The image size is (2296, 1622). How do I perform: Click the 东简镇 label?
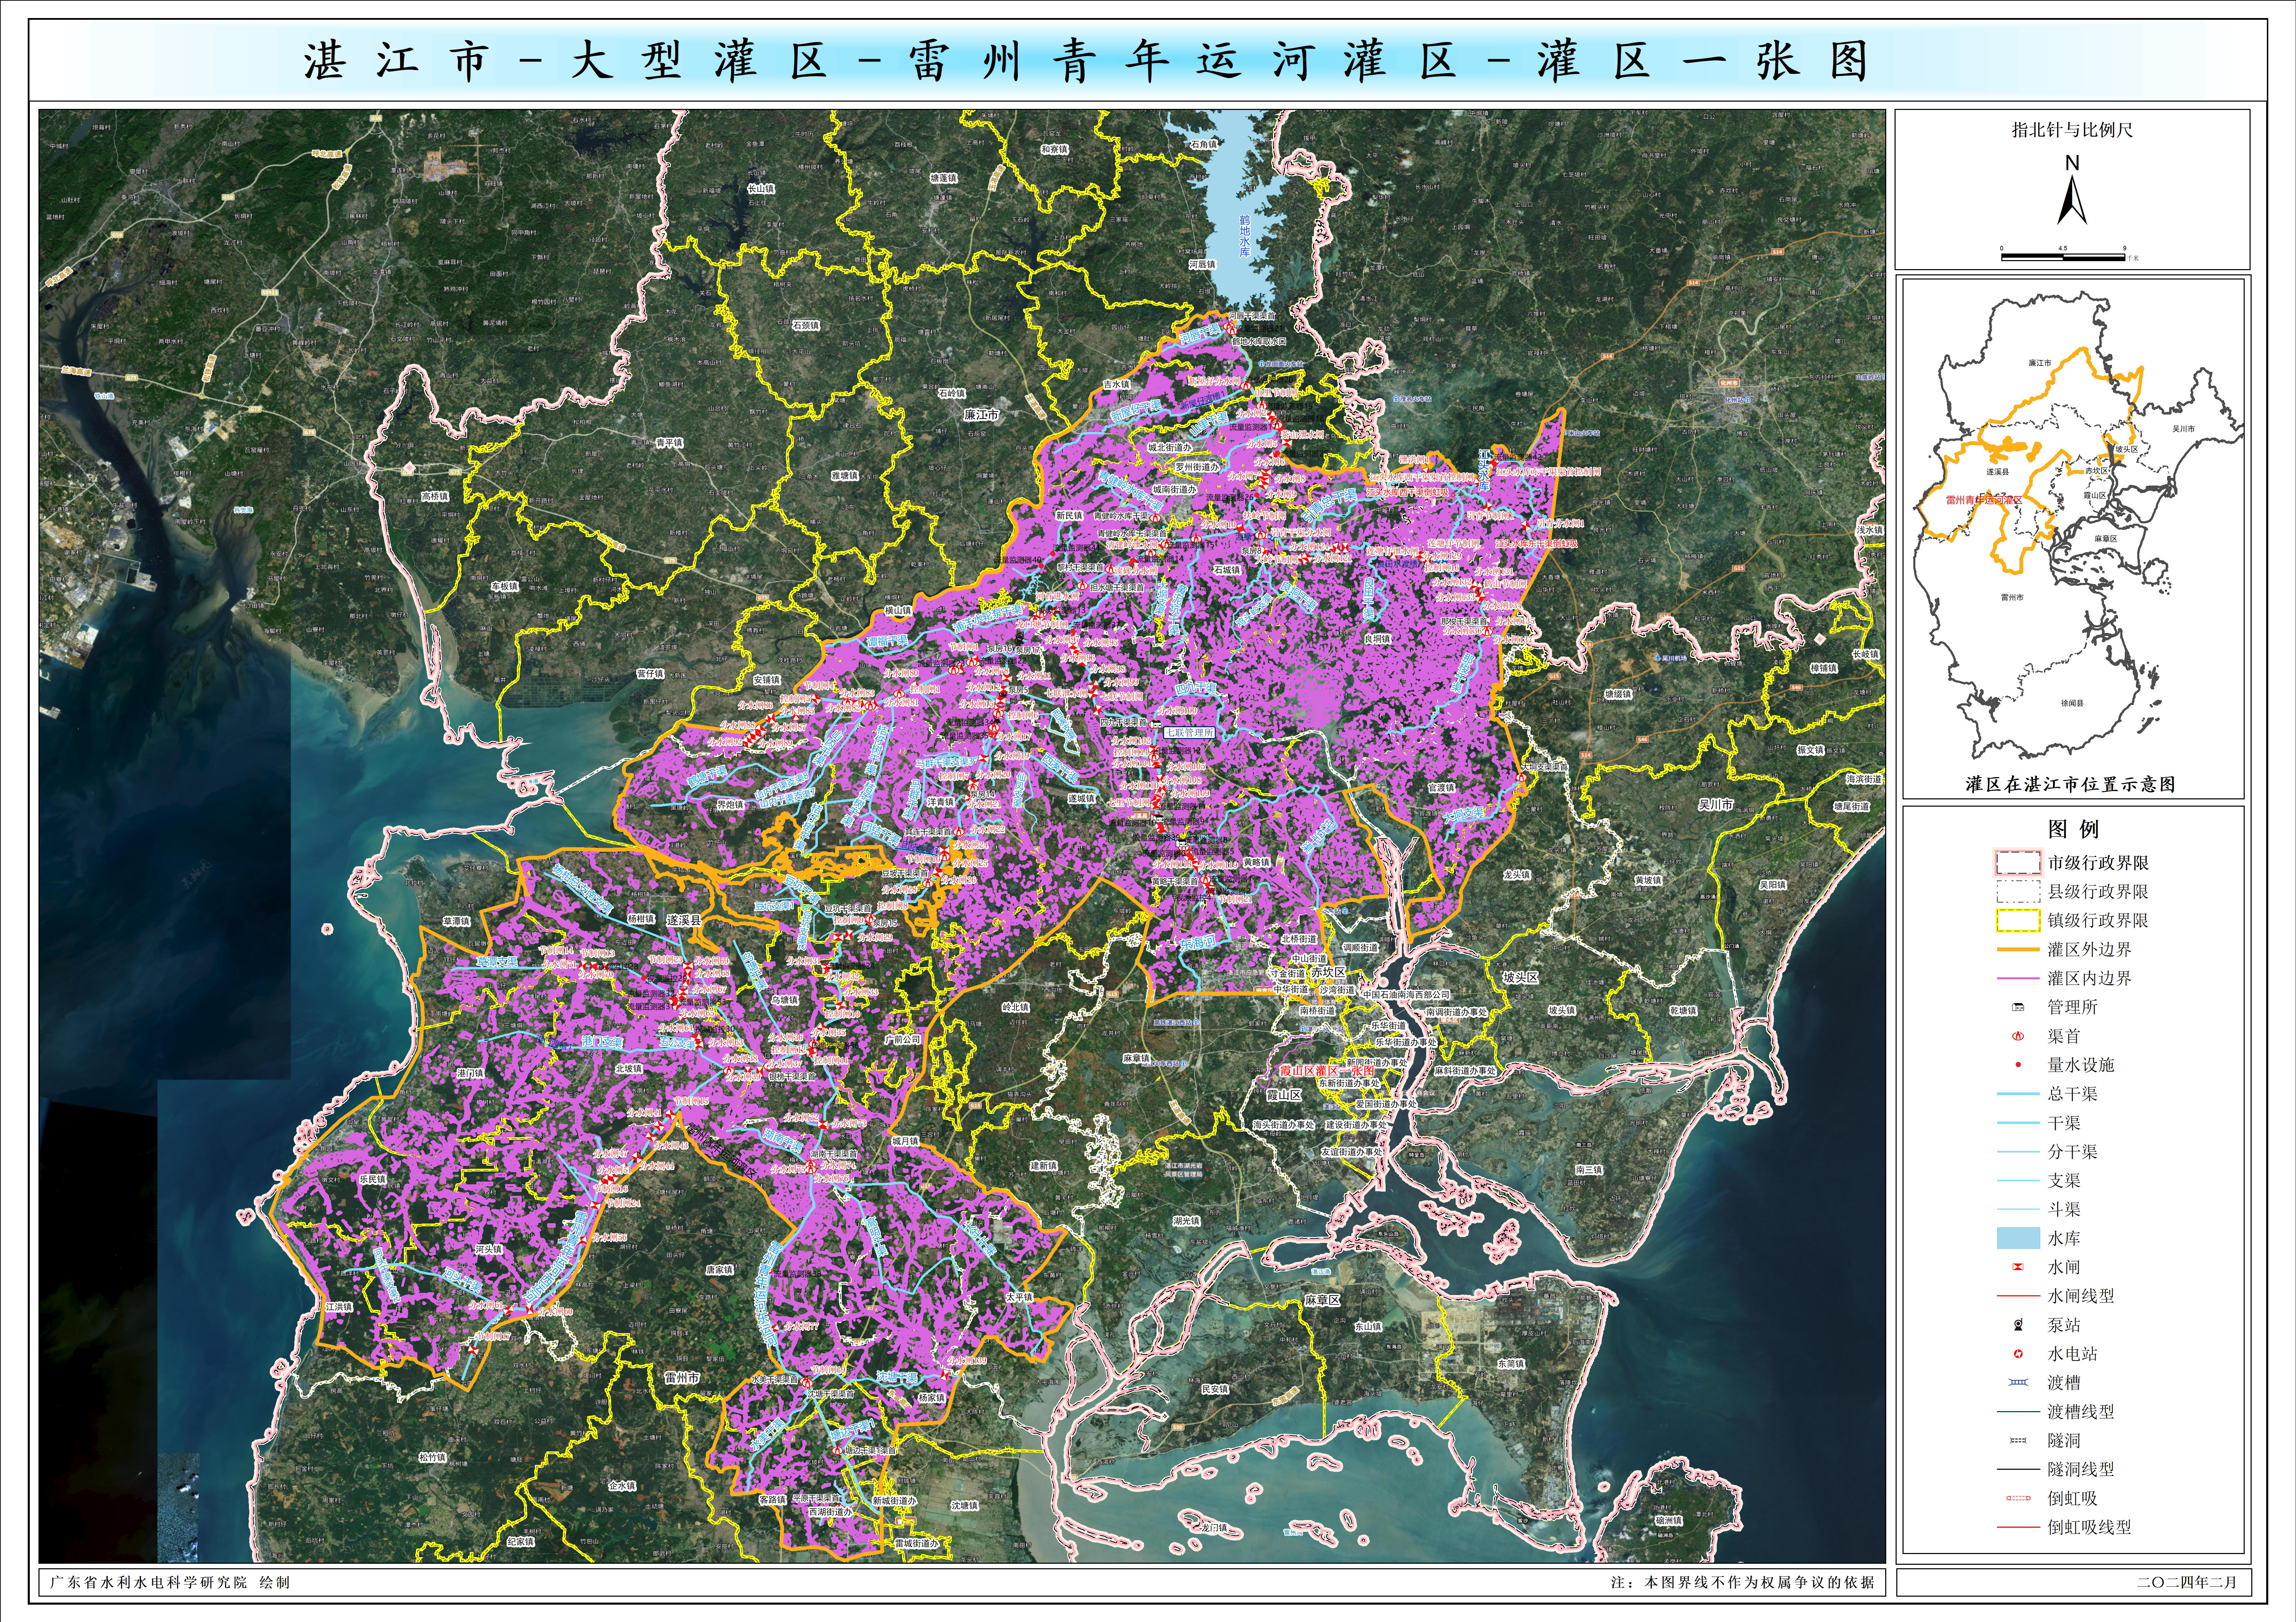point(1511,1364)
